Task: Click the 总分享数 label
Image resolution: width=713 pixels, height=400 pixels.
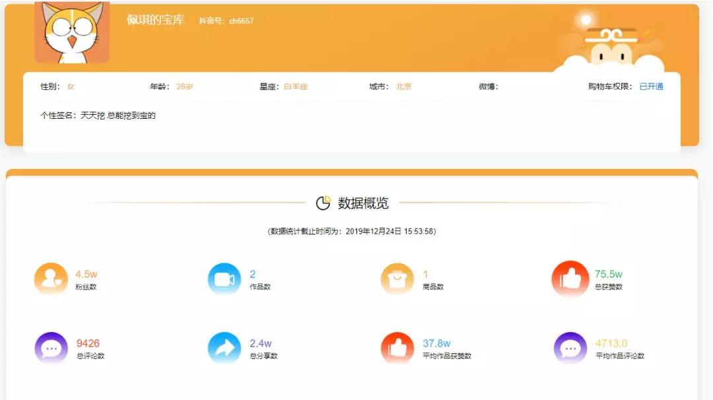Action: click(263, 356)
